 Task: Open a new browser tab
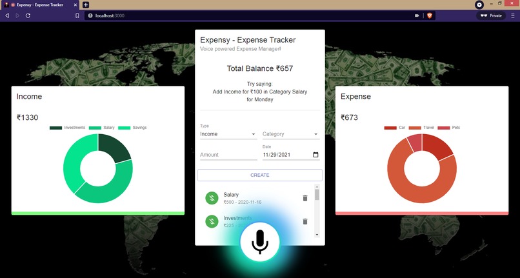(x=86, y=5)
